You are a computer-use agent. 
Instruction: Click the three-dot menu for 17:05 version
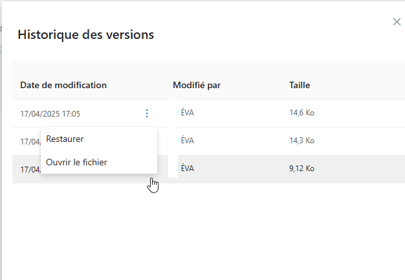[147, 113]
